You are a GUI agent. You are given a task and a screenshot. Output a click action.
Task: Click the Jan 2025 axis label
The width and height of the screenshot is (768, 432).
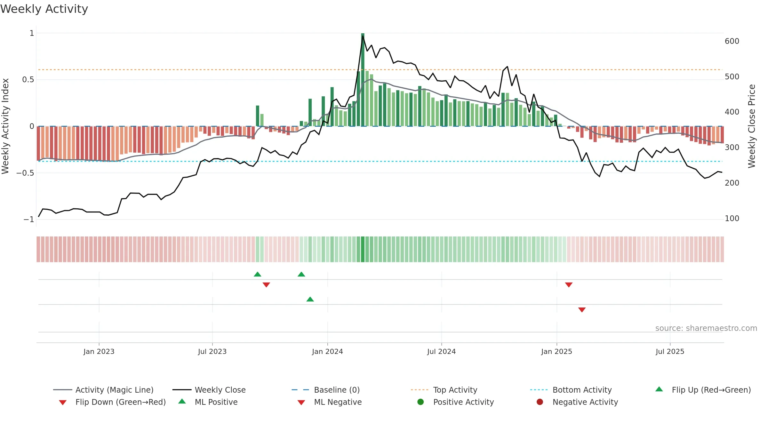pyautogui.click(x=556, y=351)
